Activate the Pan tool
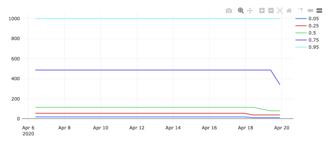The image size is (330, 144). [250, 11]
